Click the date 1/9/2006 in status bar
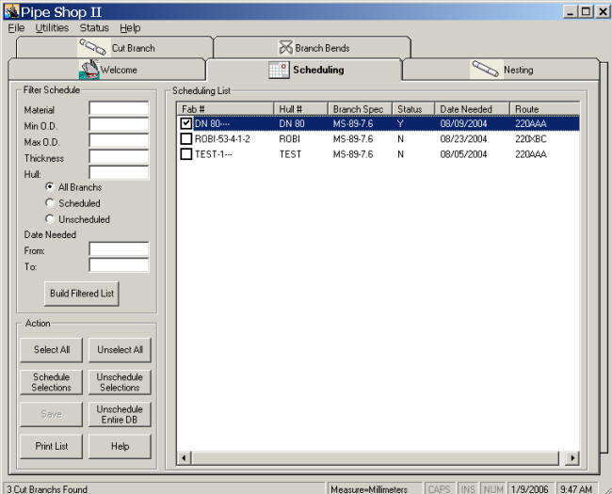The image size is (612, 494). point(529,489)
